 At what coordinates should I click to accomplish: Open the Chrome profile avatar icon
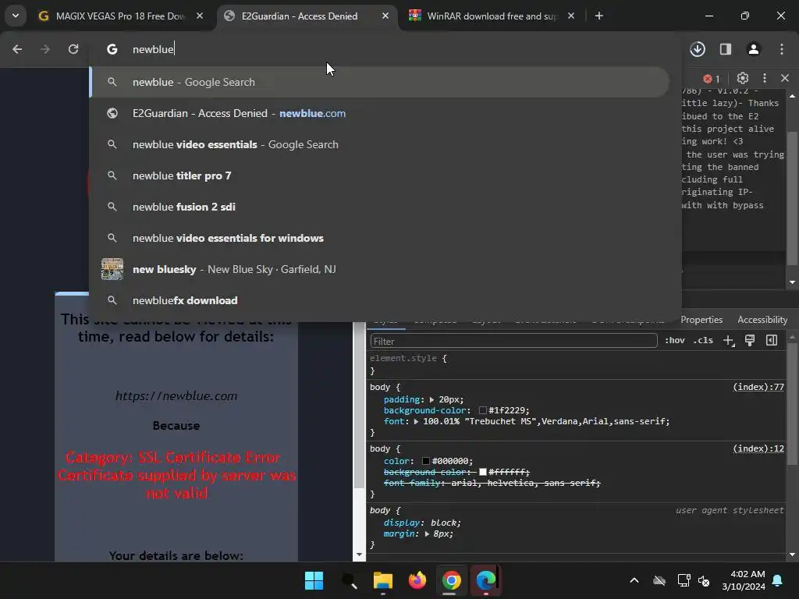click(754, 49)
